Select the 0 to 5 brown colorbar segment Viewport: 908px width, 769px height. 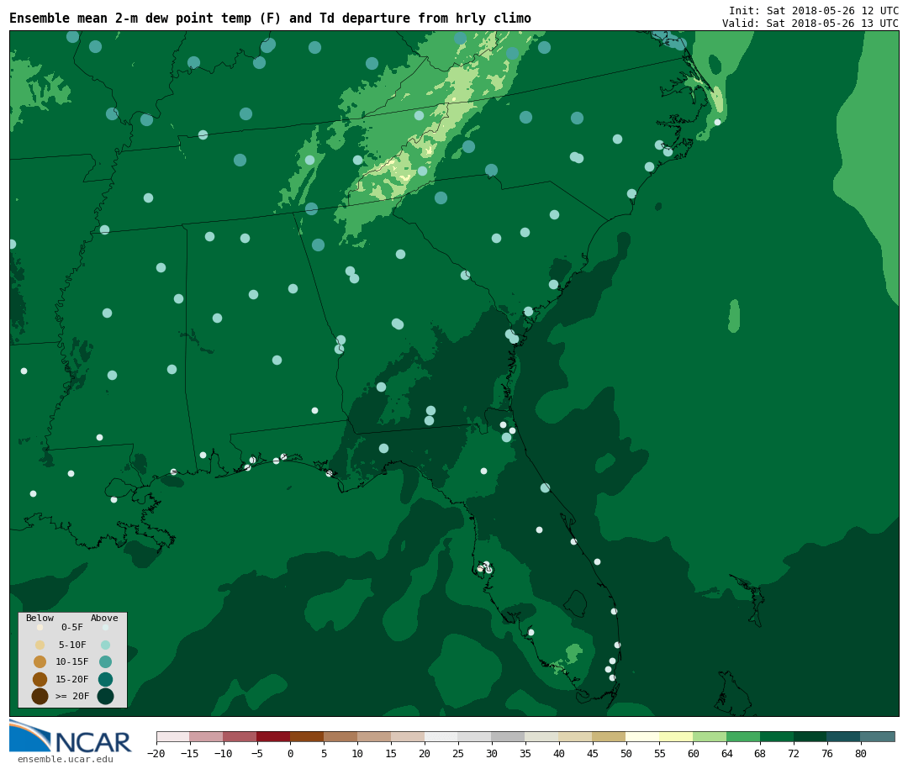point(308,736)
